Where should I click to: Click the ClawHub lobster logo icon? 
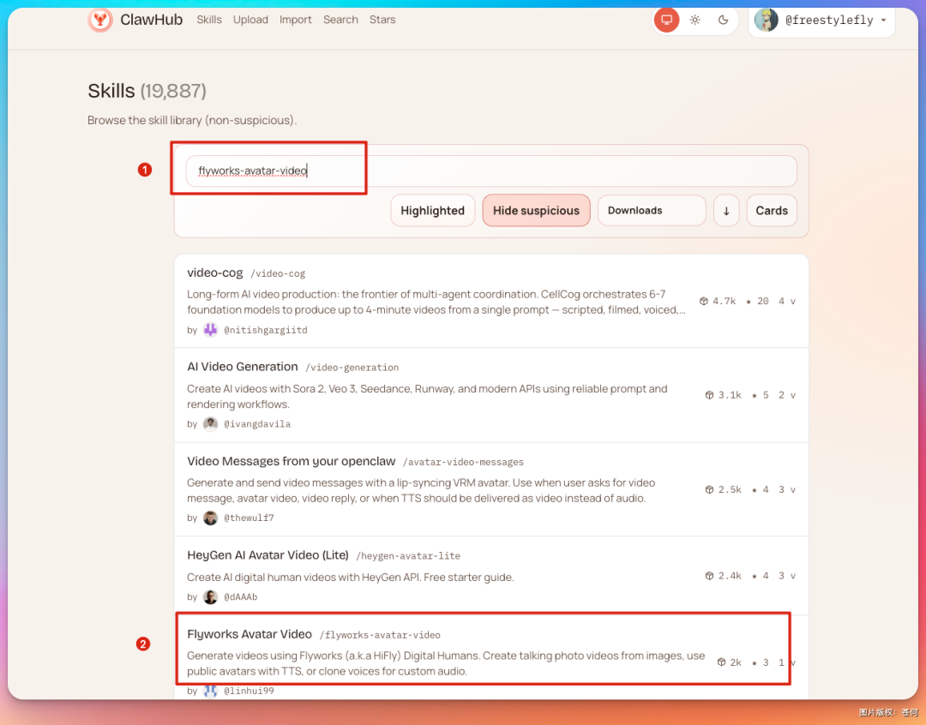[100, 20]
